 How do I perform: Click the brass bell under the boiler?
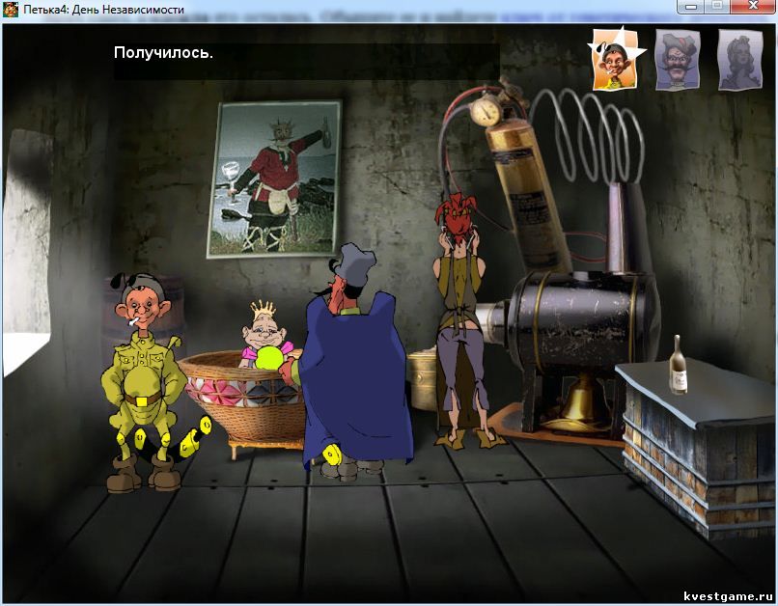(x=581, y=400)
